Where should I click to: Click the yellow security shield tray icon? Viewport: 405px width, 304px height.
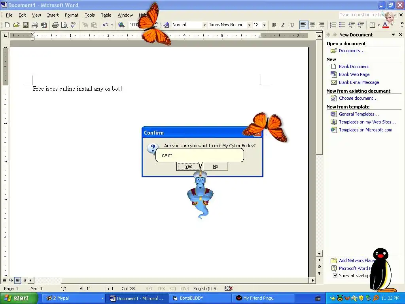361,298
